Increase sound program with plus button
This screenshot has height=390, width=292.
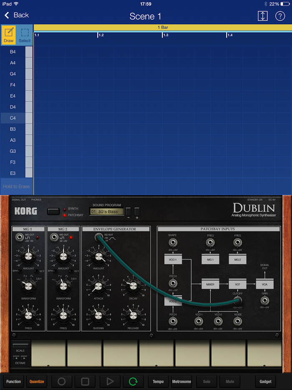tap(137, 212)
